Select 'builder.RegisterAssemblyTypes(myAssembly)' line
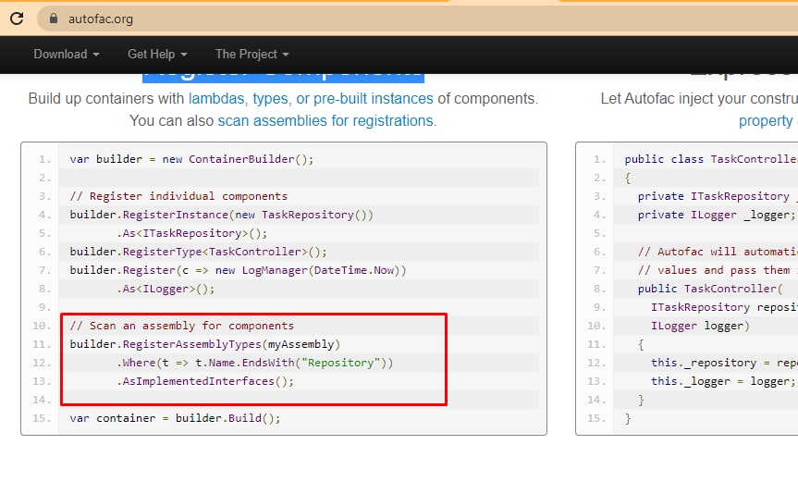 pyautogui.click(x=204, y=344)
